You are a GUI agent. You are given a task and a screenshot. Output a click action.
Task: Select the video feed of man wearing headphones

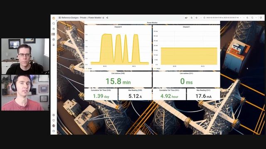[25, 93]
